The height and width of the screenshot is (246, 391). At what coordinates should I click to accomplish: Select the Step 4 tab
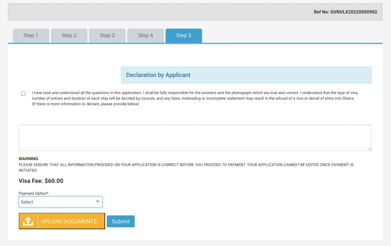(145, 36)
